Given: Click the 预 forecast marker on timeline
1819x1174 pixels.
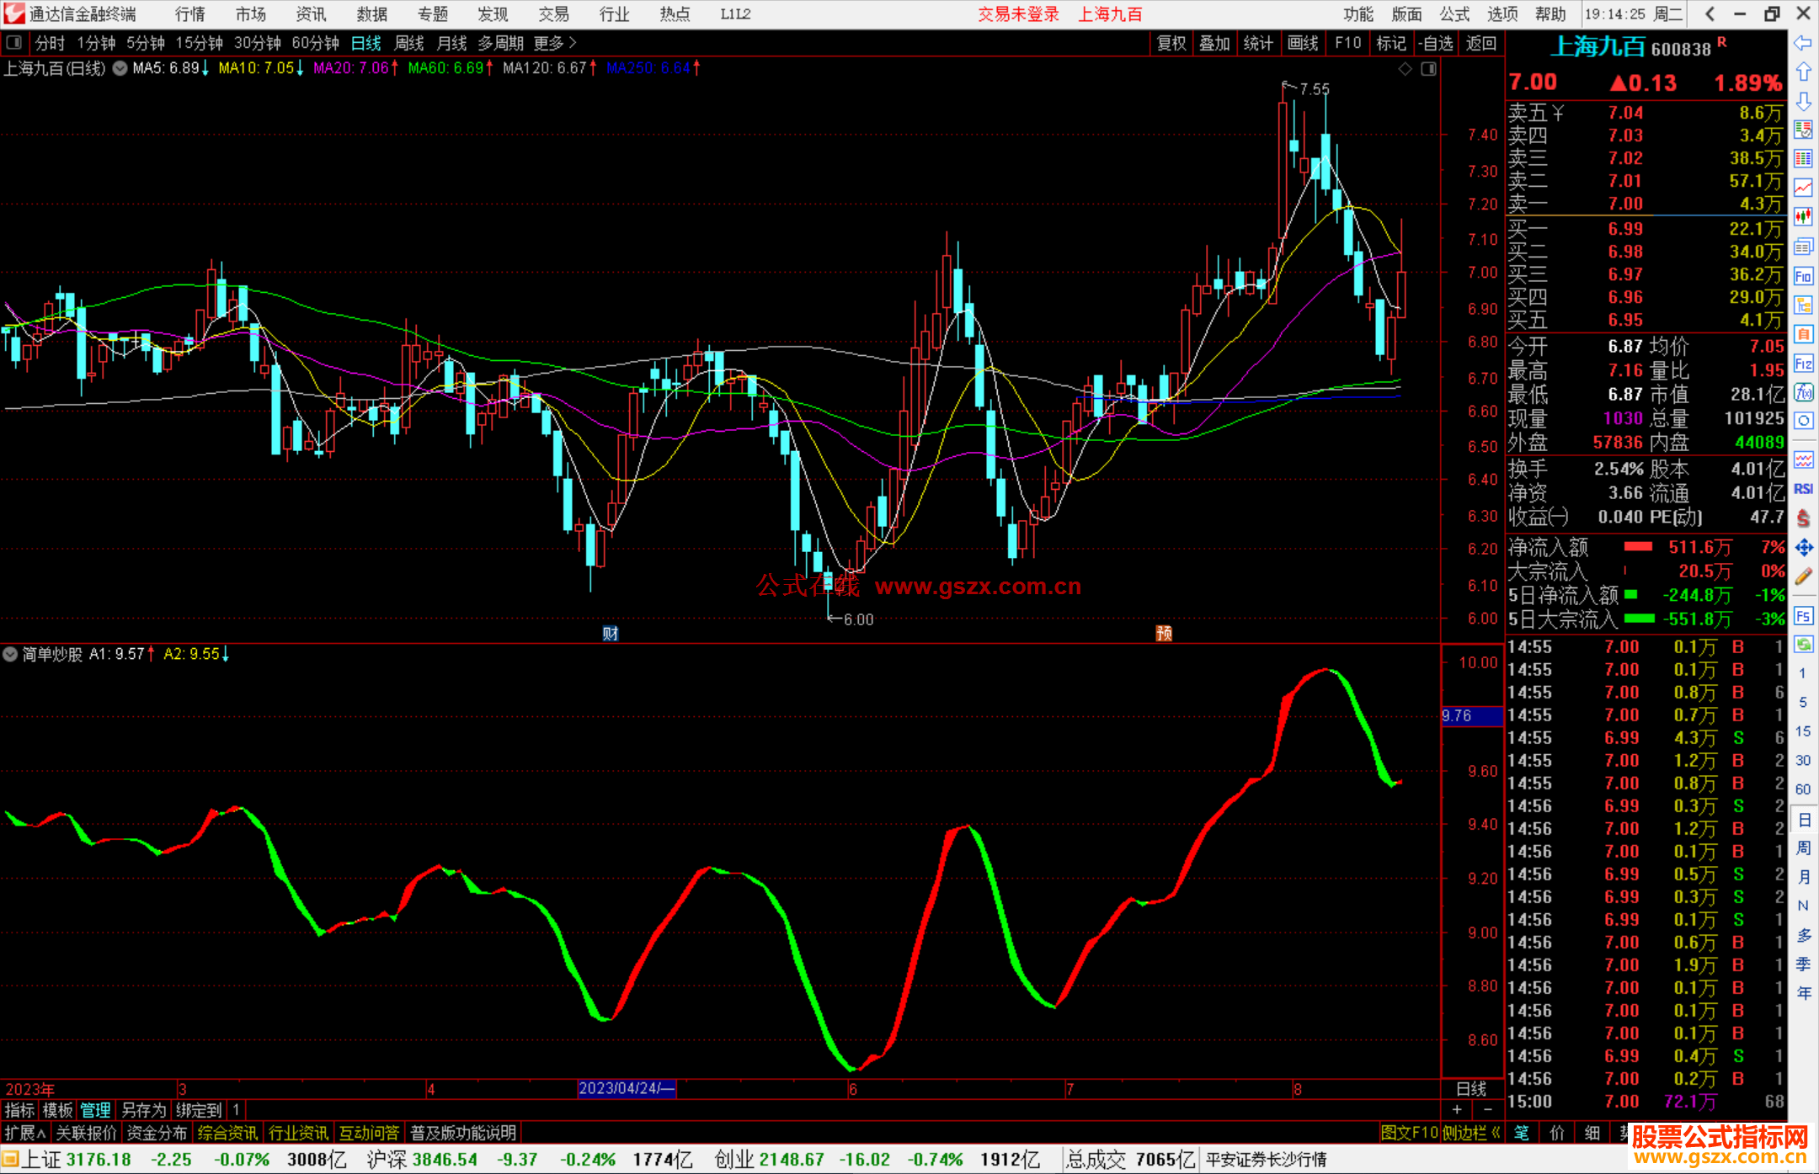Looking at the screenshot, I should click(1164, 633).
